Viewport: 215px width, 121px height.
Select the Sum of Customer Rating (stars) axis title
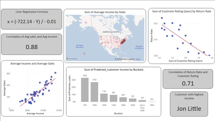185,61
